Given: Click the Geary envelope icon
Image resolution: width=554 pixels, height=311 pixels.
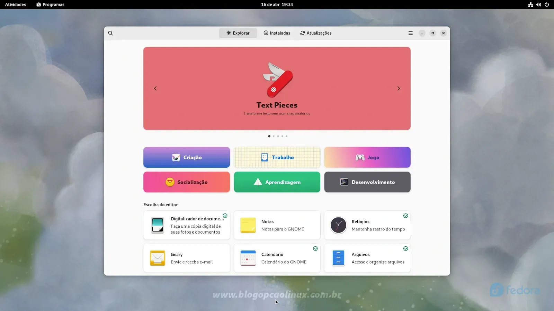Looking at the screenshot, I should (158, 258).
